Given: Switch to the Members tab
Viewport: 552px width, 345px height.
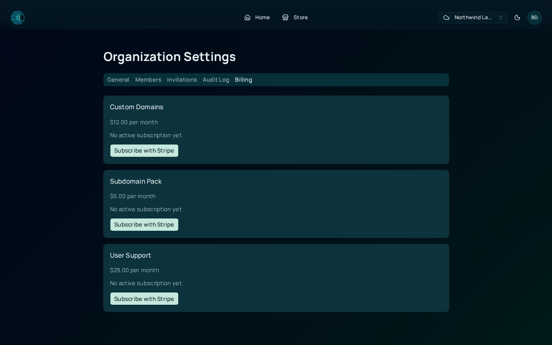Looking at the screenshot, I should (x=148, y=80).
